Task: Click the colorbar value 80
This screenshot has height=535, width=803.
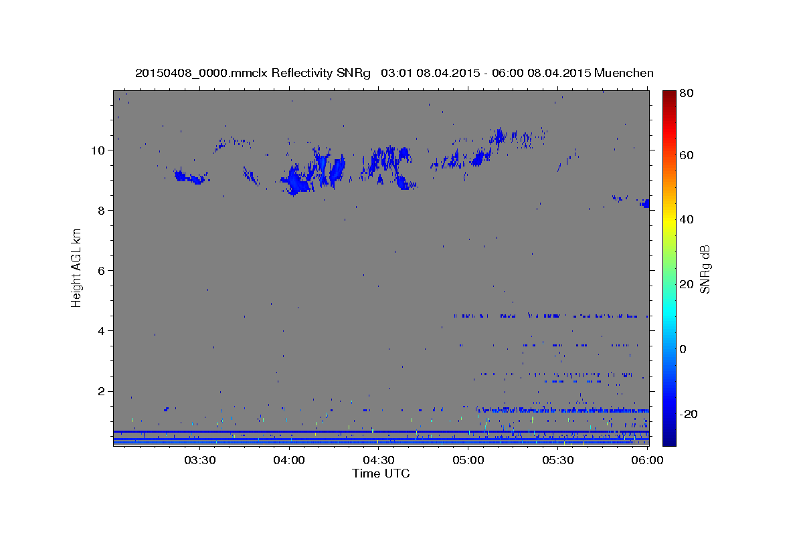Action: pyautogui.click(x=686, y=94)
